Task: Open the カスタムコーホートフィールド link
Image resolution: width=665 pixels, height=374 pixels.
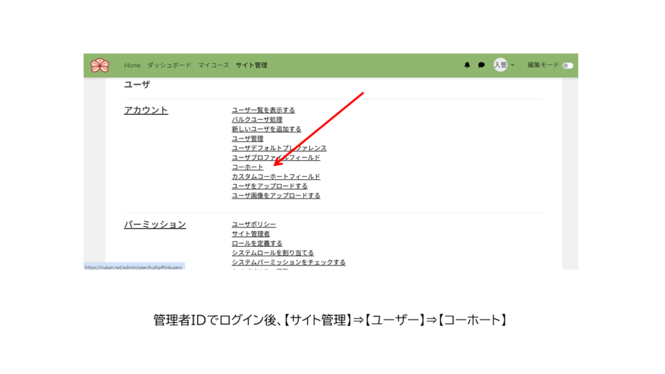Action: coord(275,177)
